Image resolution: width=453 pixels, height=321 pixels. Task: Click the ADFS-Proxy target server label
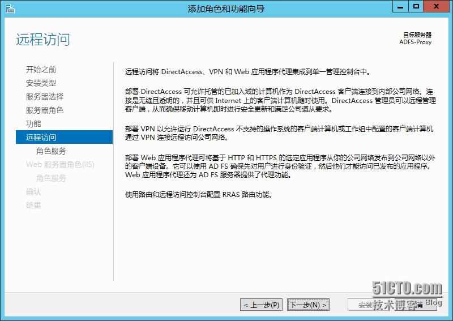[x=415, y=41]
